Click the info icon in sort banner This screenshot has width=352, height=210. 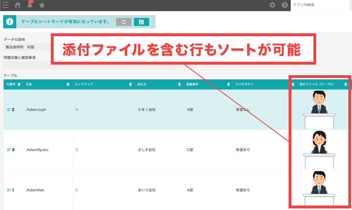tap(9, 22)
